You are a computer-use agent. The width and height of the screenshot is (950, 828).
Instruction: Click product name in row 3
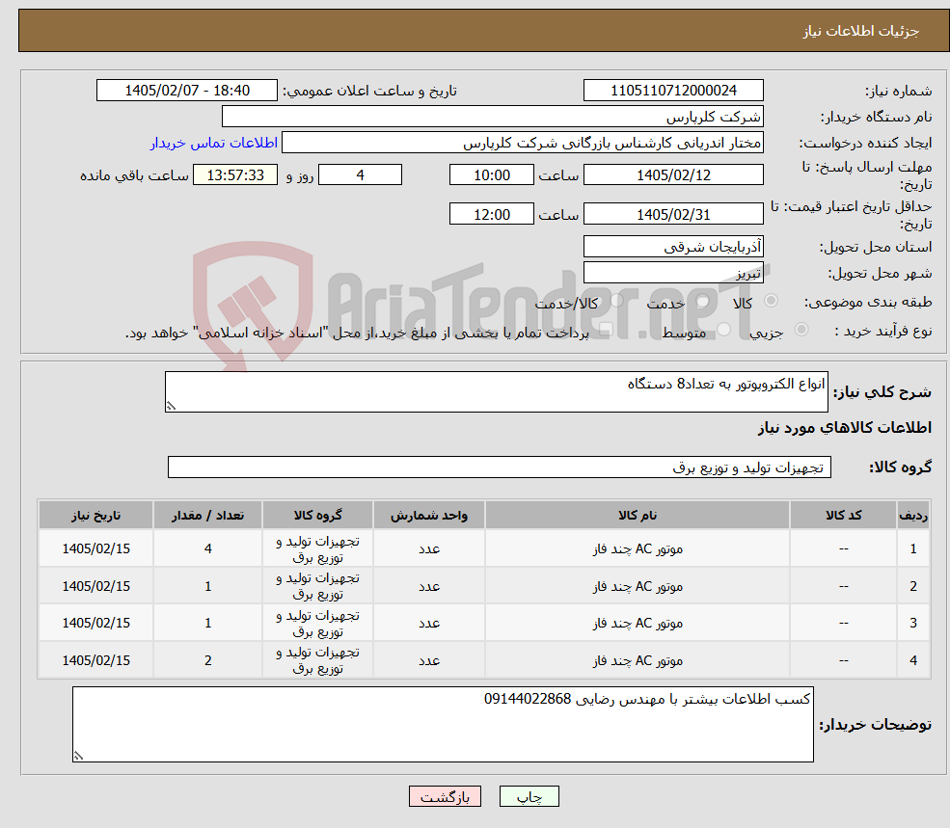(638, 623)
